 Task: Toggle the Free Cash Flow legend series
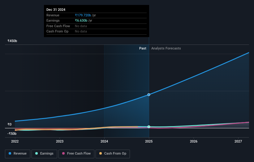(x=76, y=154)
